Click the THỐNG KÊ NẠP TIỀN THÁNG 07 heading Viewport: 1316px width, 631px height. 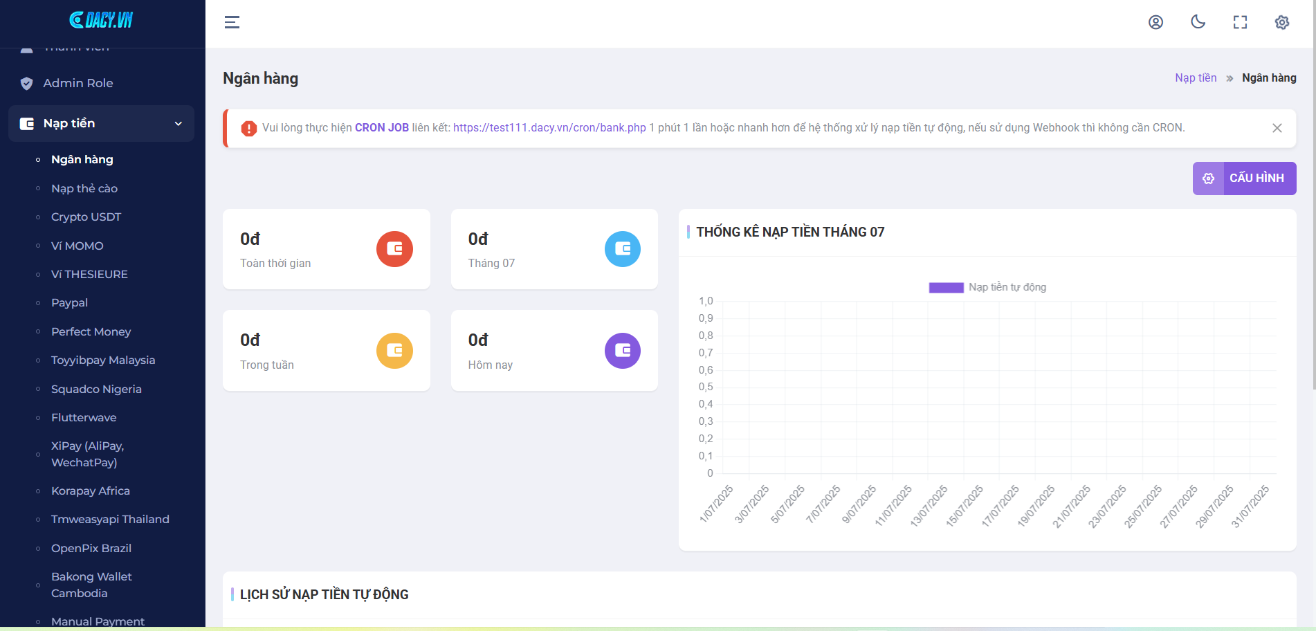(790, 232)
